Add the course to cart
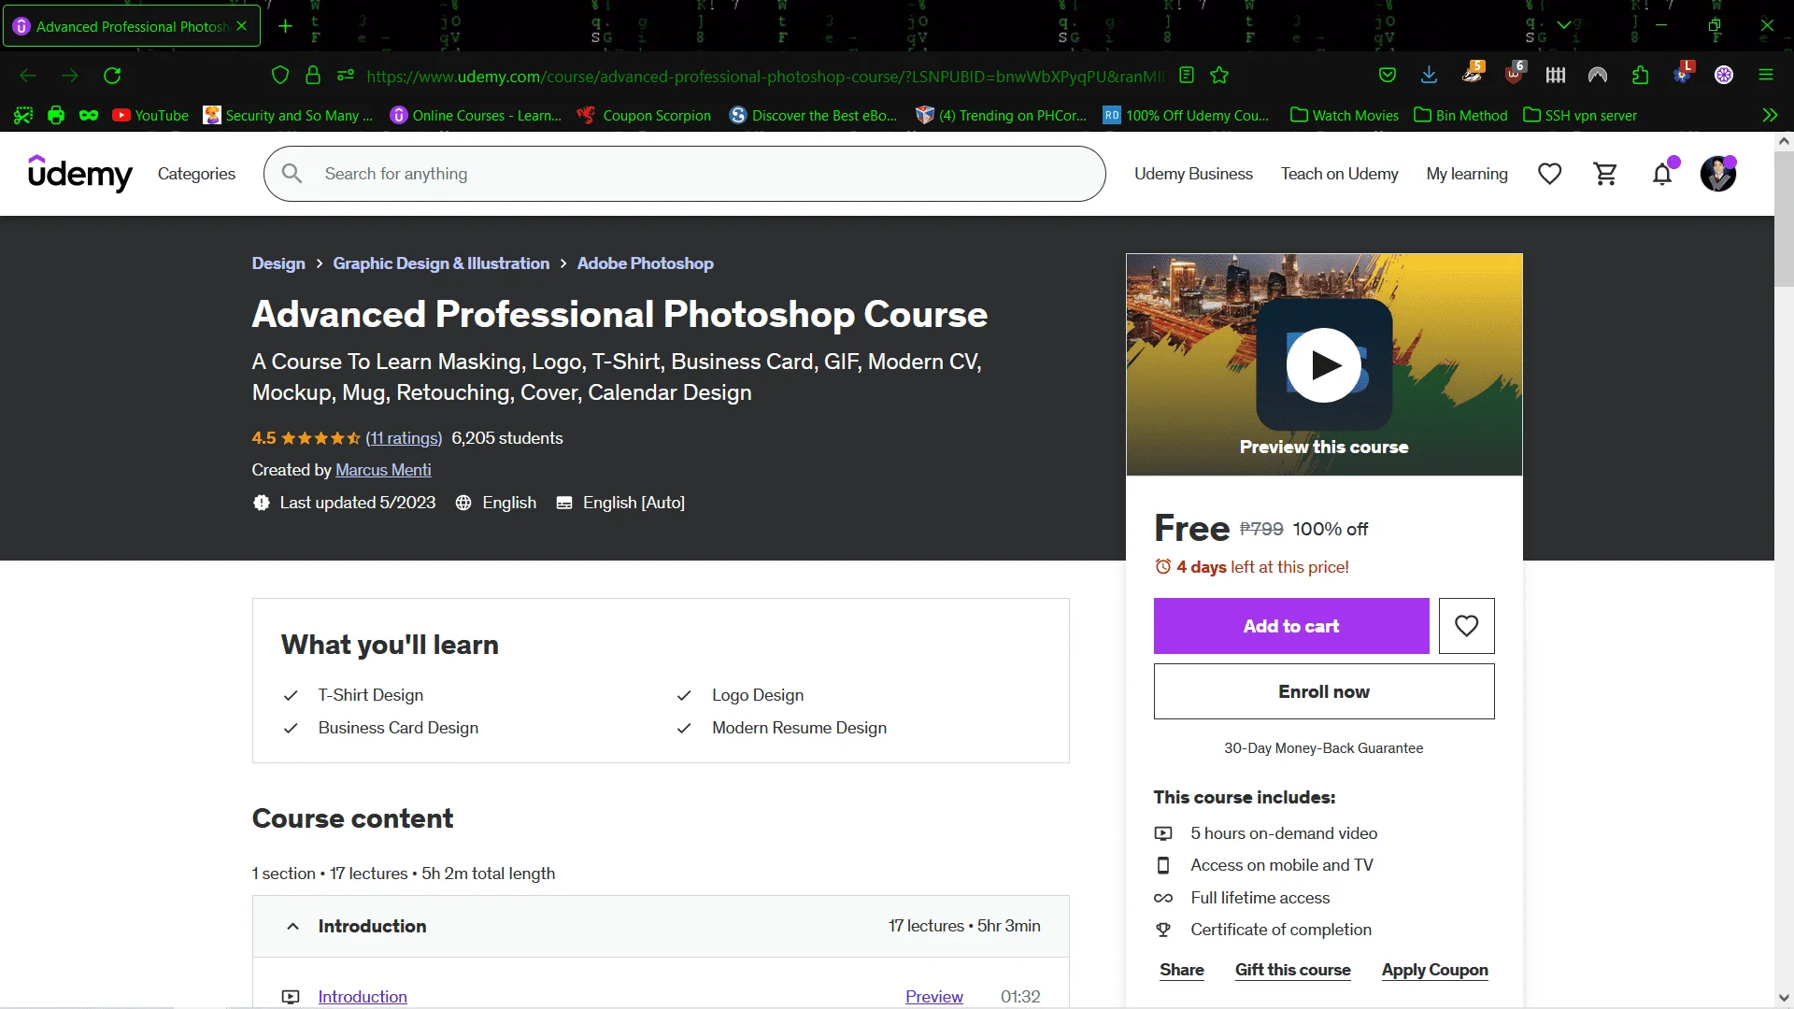The height and width of the screenshot is (1009, 1794). click(1291, 626)
